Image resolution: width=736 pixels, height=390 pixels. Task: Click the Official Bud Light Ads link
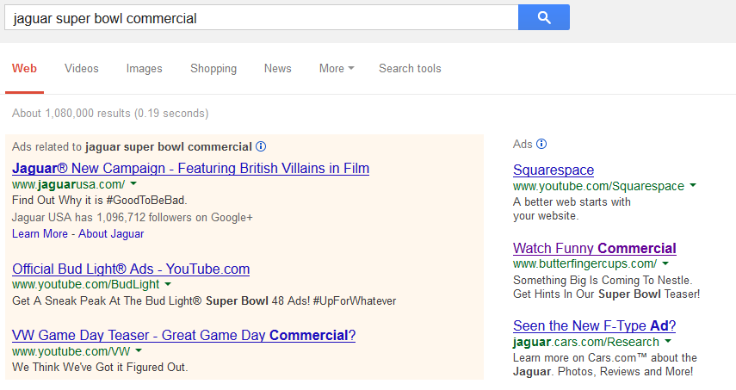click(x=131, y=269)
